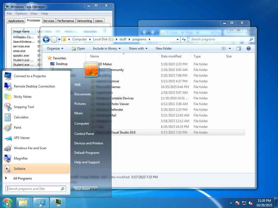This screenshot has height=208, width=278.
Task: Open Devices and Printers link
Action: [89, 143]
